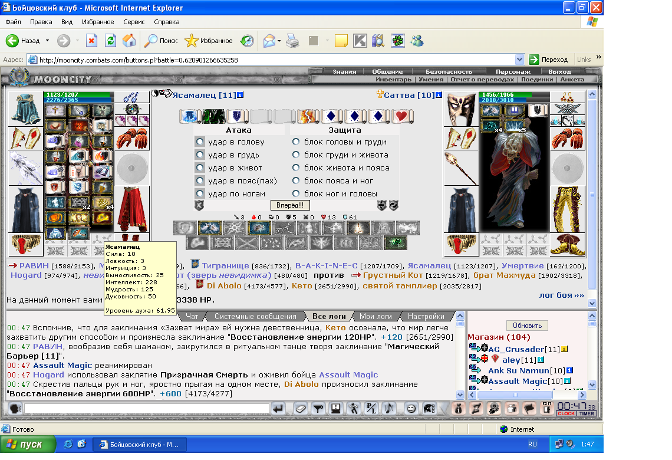
Task: Open the лог боя link
Action: [x=561, y=295]
